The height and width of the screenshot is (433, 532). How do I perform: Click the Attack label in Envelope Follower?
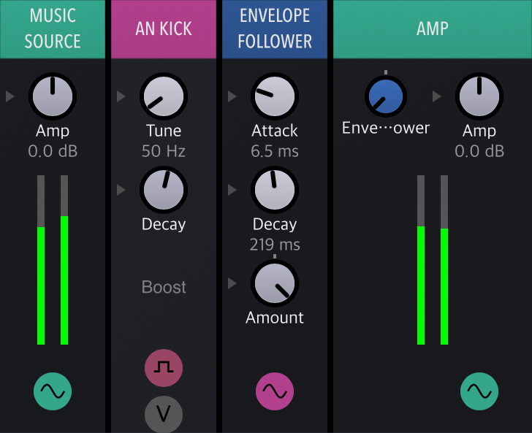pyautogui.click(x=275, y=131)
